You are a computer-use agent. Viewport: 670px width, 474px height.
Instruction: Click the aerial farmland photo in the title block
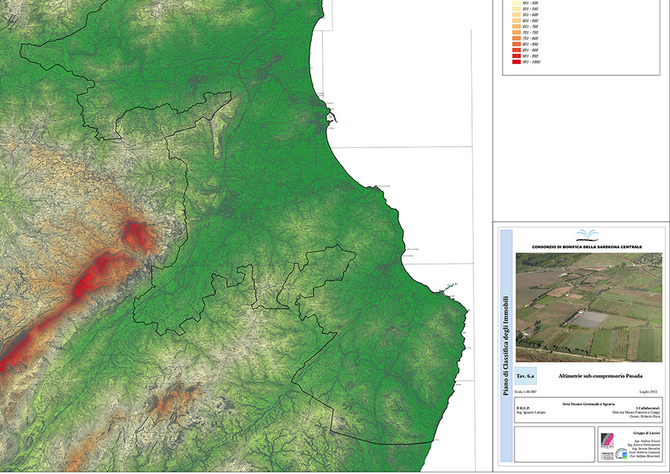(589, 307)
